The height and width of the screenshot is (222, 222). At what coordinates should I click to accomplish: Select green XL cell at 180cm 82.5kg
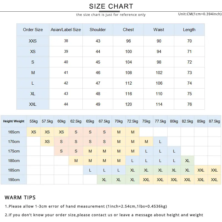coord(187,161)
